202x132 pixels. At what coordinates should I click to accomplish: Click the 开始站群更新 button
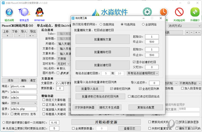click(x=106, y=122)
